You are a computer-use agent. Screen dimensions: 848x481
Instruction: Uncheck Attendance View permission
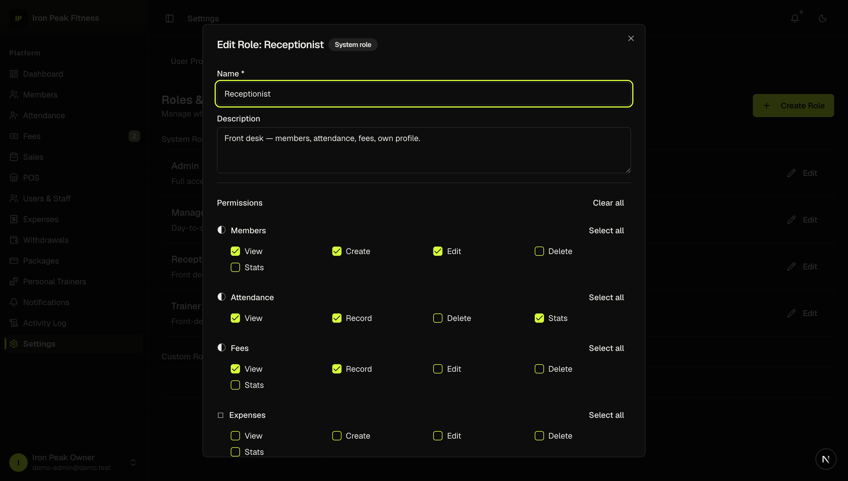(235, 318)
